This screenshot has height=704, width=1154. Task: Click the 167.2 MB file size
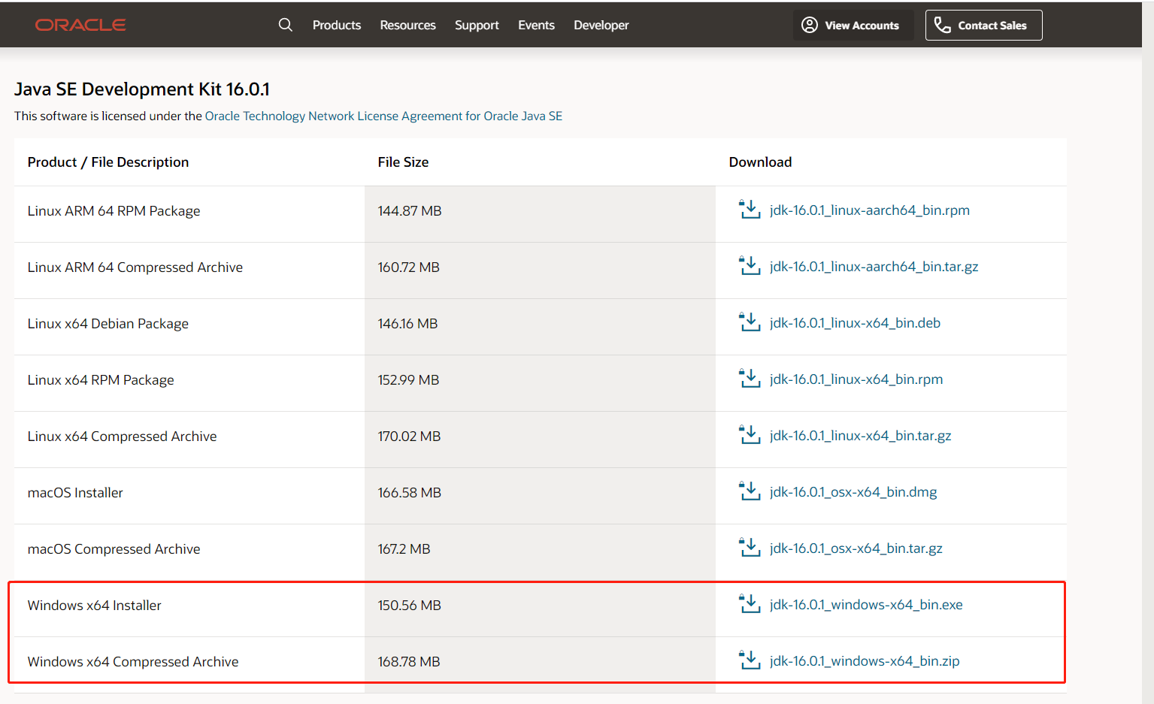pyautogui.click(x=404, y=549)
